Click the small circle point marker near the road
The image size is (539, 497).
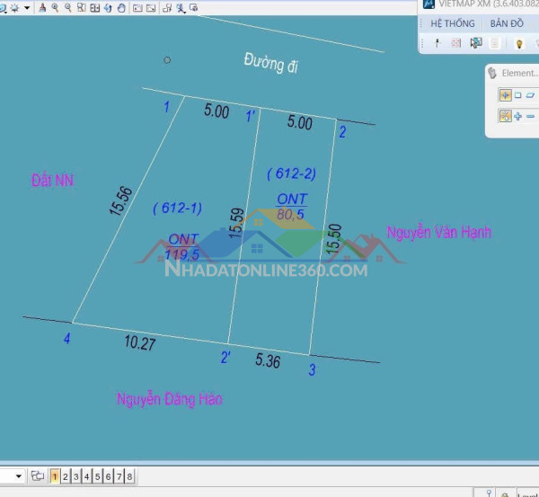click(167, 60)
